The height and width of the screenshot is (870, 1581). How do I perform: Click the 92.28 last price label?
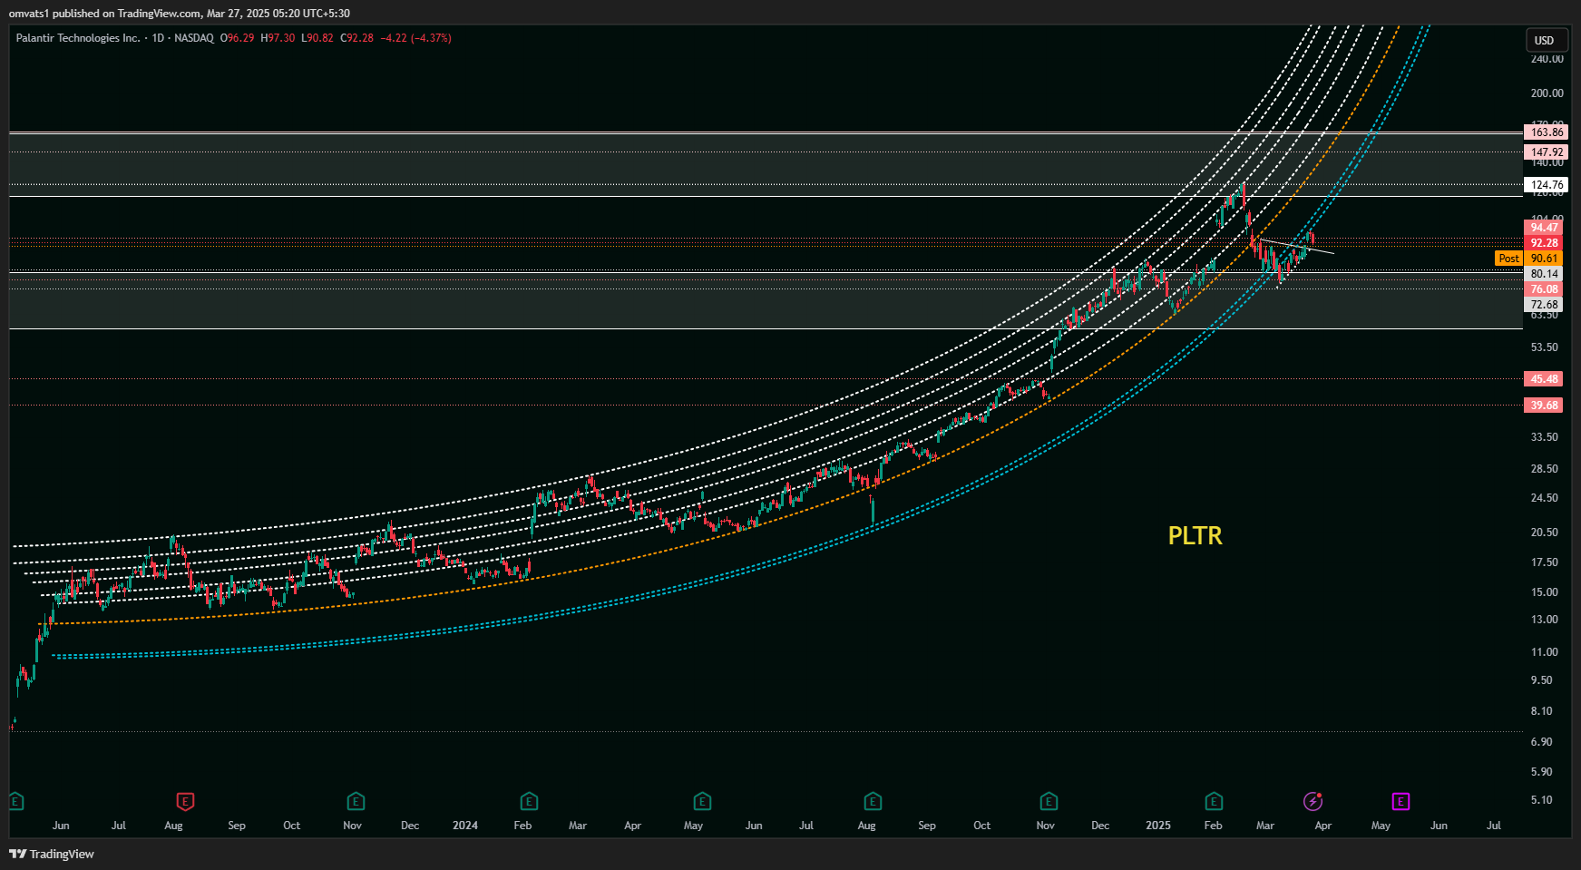[x=1544, y=243]
